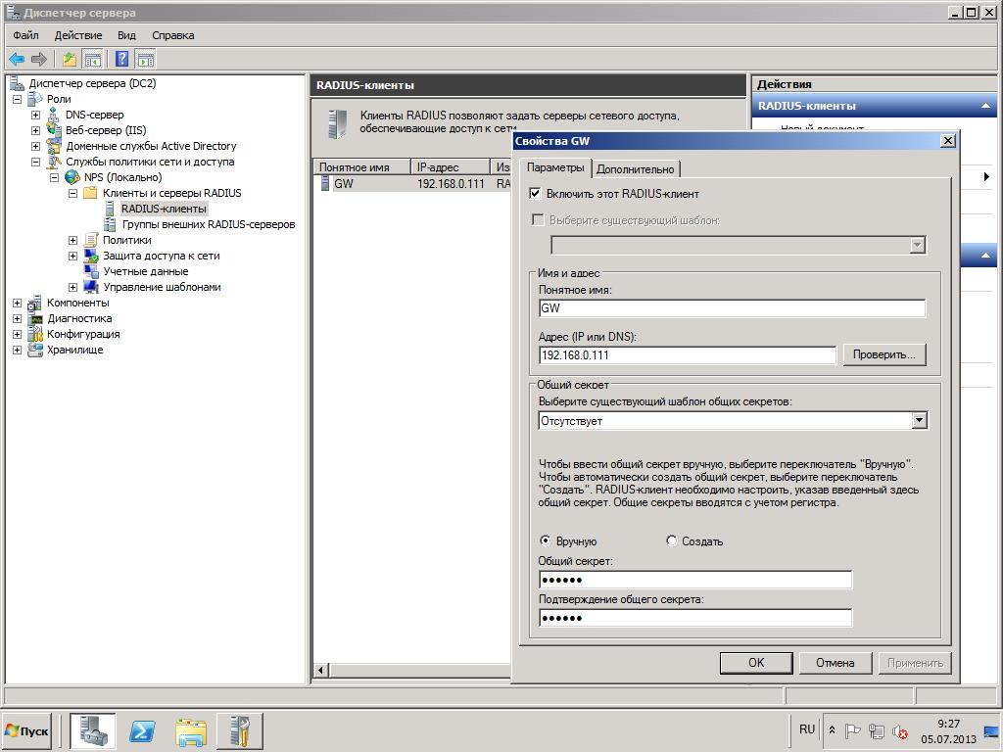The image size is (1003, 752).
Task: Click the Группы внешних RADIUS-серверов icon
Action: tap(110, 224)
